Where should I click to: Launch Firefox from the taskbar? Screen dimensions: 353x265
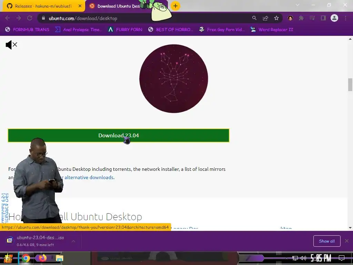point(42,258)
